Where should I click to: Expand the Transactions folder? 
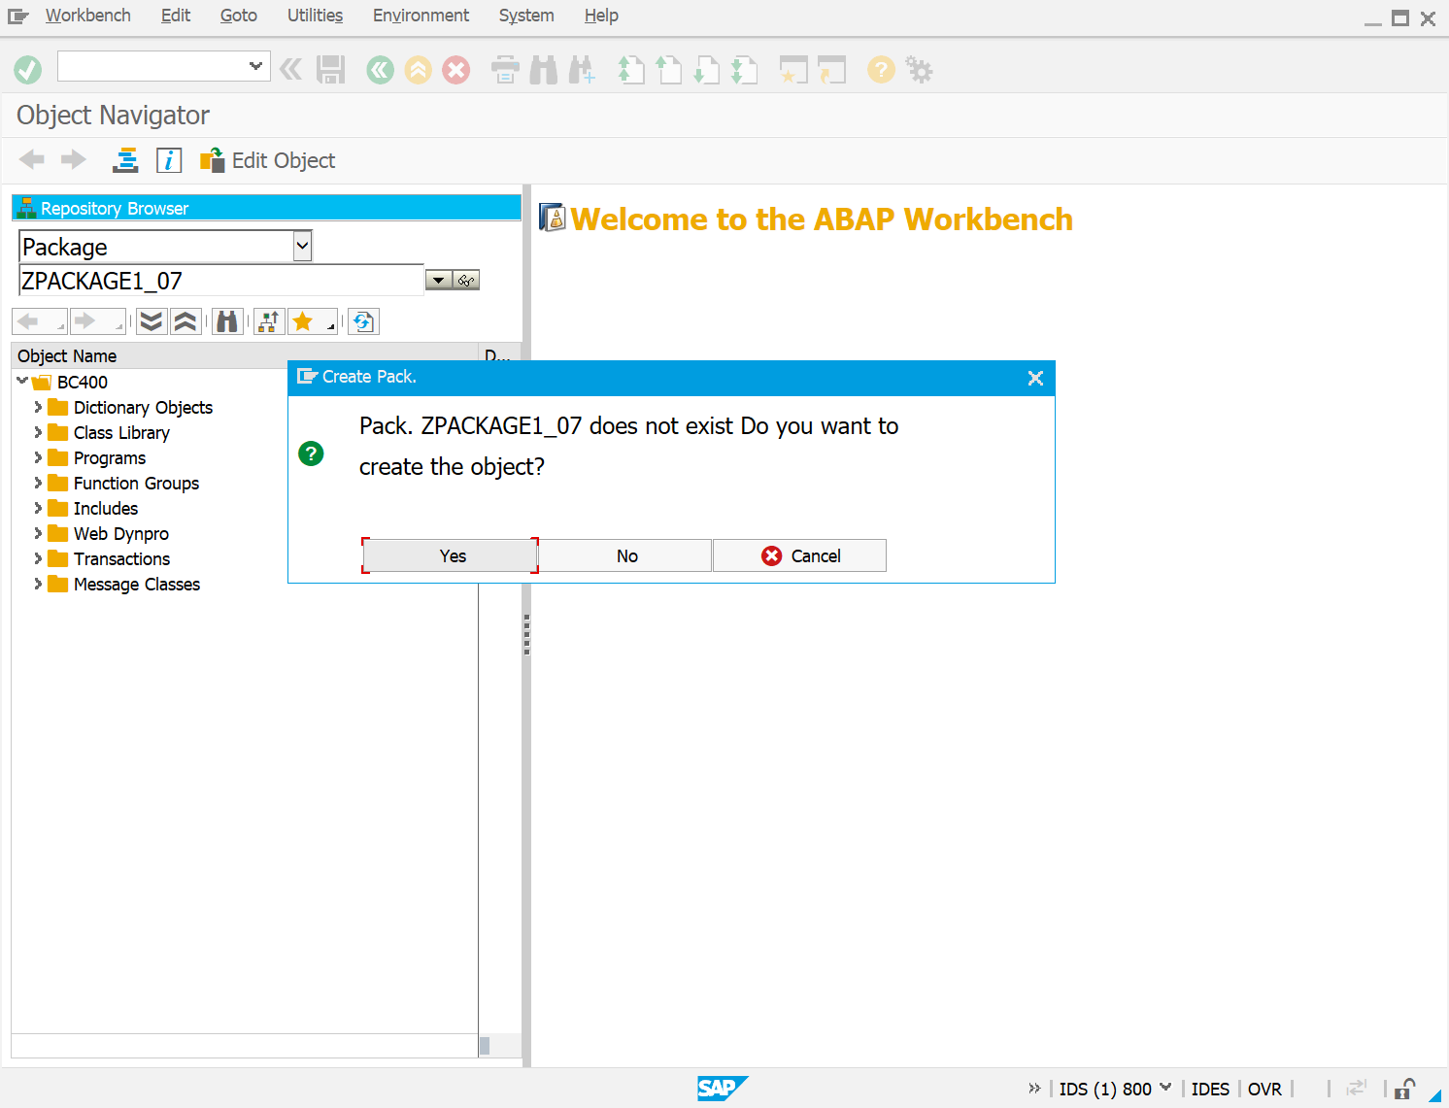click(38, 558)
